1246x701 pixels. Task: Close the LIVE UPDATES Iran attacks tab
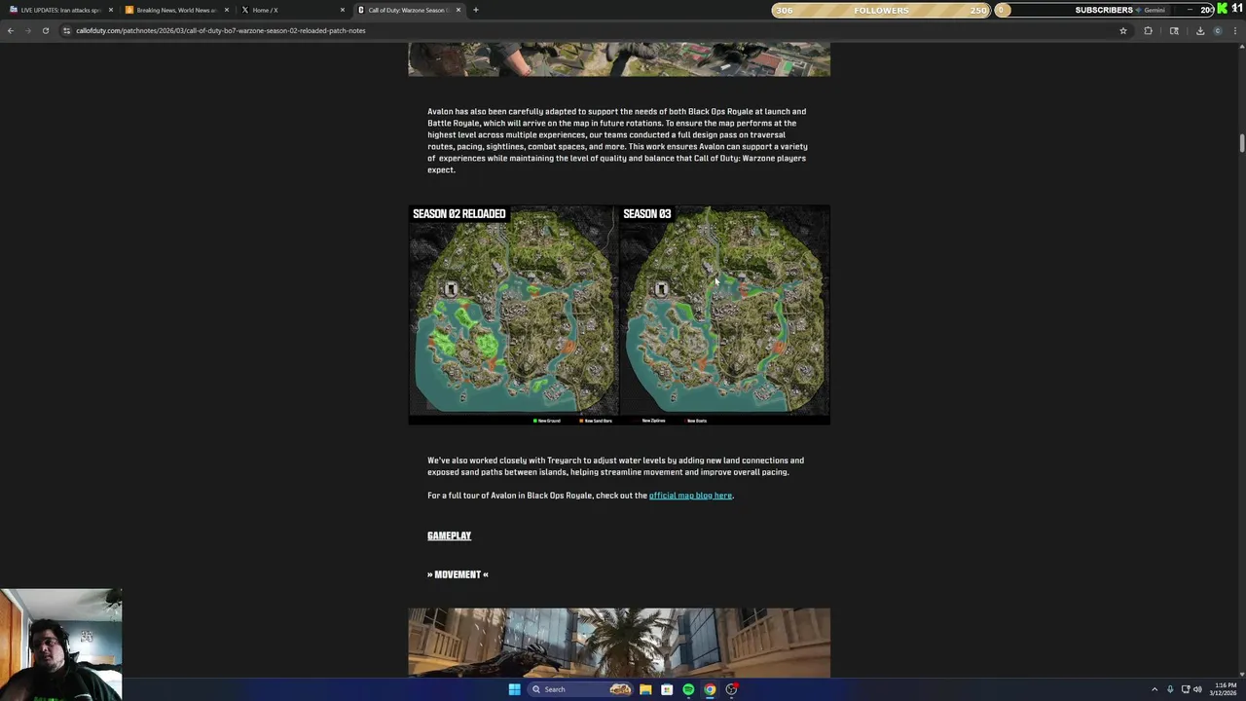(x=111, y=10)
